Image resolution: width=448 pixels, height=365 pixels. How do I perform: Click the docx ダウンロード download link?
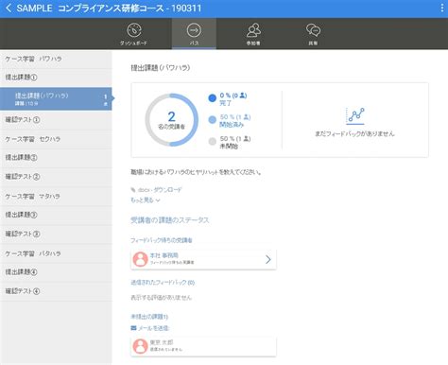(160, 190)
